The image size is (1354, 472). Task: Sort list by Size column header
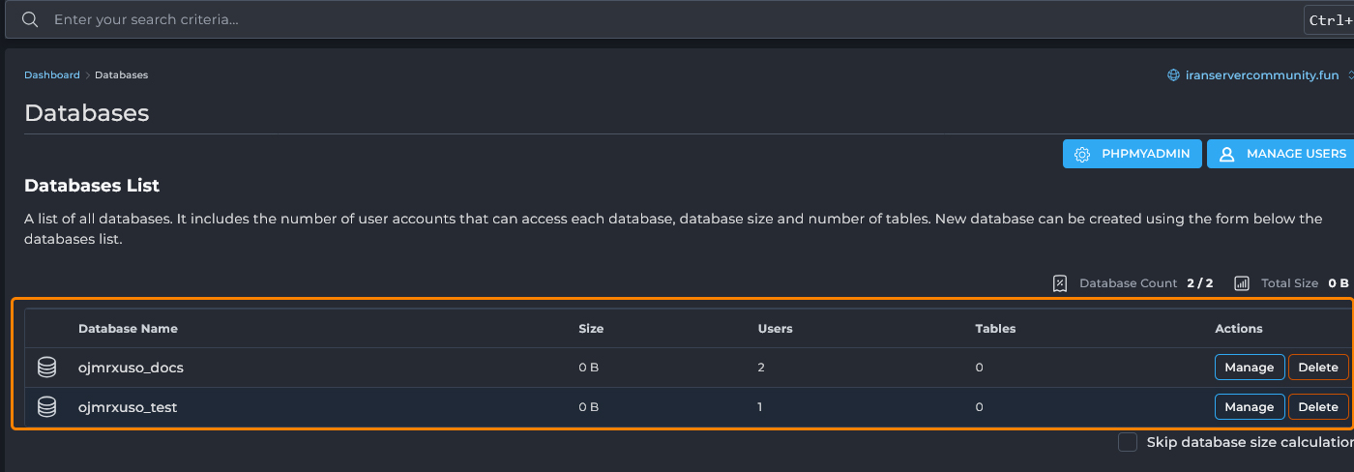point(590,329)
